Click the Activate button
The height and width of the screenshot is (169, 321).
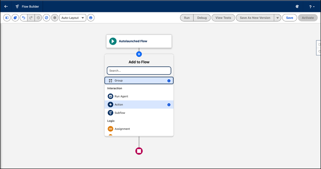point(308,18)
